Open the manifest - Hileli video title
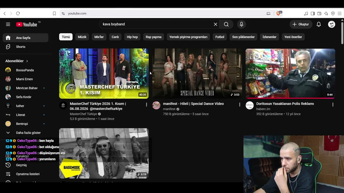 pyautogui.click(x=193, y=104)
